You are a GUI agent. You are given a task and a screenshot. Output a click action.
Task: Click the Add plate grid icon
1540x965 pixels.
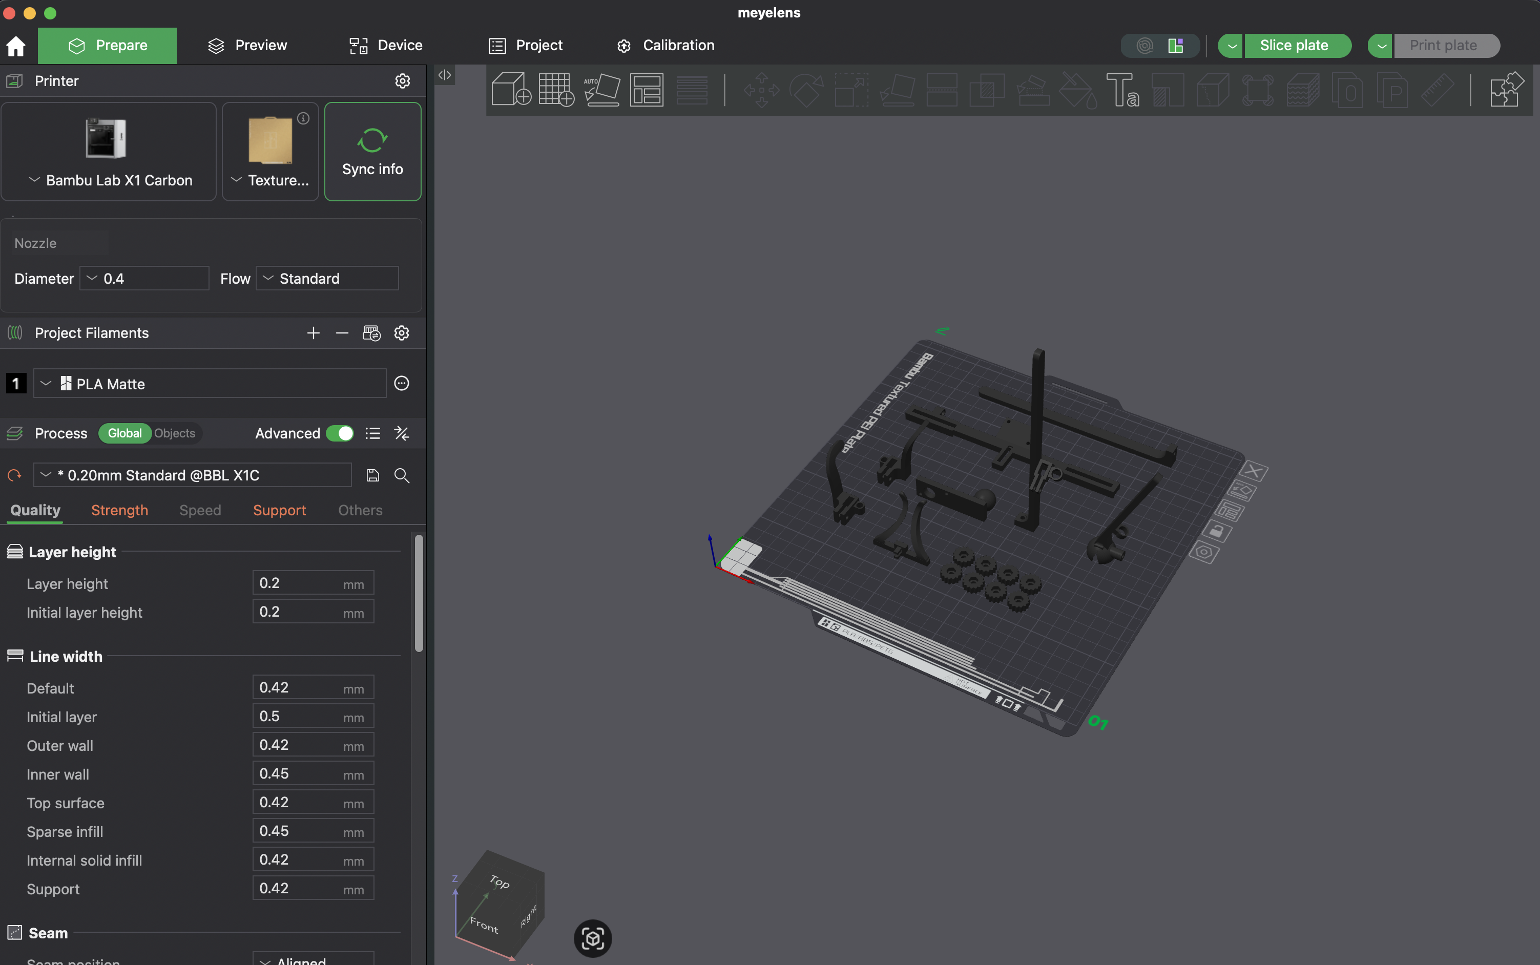[x=556, y=89]
